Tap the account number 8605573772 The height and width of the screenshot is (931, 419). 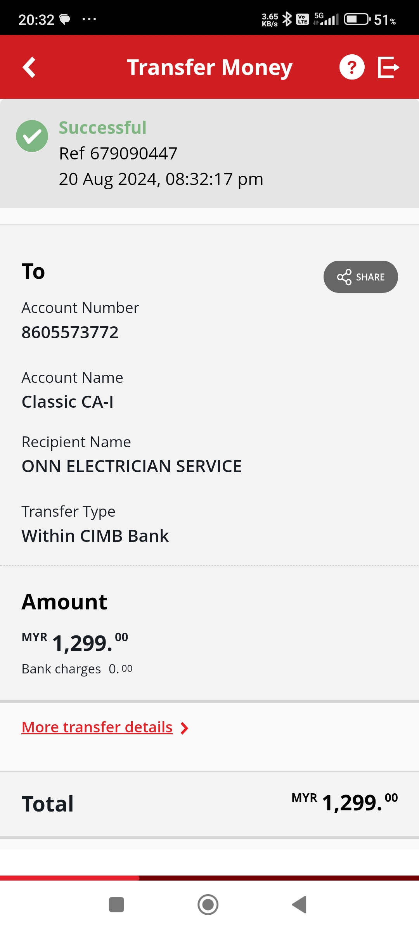pyautogui.click(x=70, y=332)
